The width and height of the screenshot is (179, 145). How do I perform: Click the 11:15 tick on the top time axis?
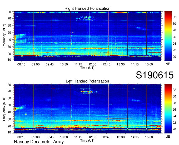pyautogui.click(x=78, y=64)
